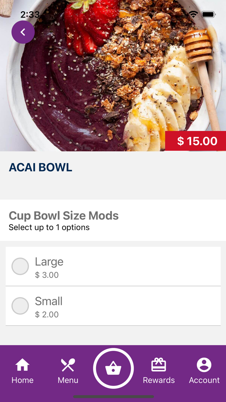
Task: Select the Large bowl size option
Action: [x=20, y=266]
